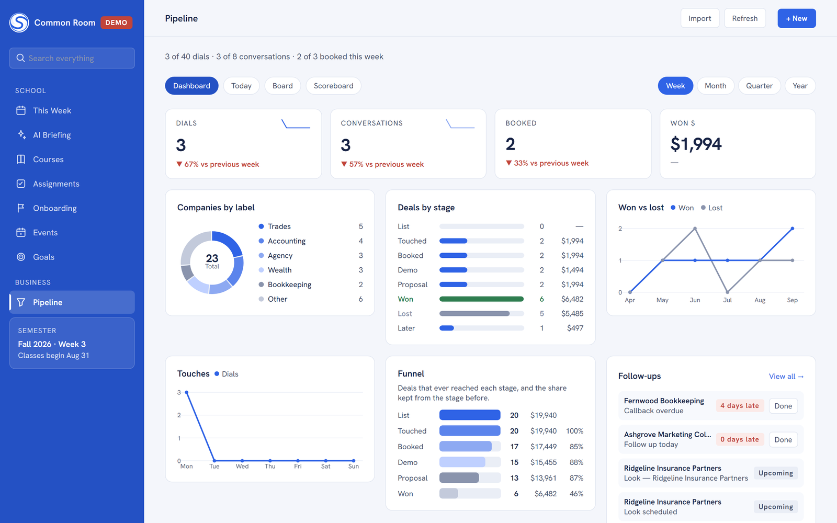Click Upcoming badge for Look scheduled
This screenshot has height=523, width=837.
coord(775,506)
